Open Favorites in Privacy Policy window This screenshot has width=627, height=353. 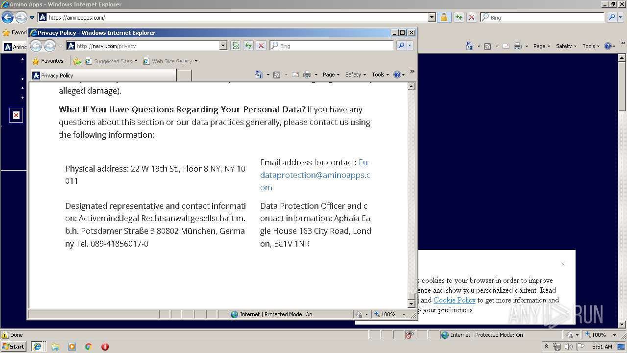pos(48,61)
